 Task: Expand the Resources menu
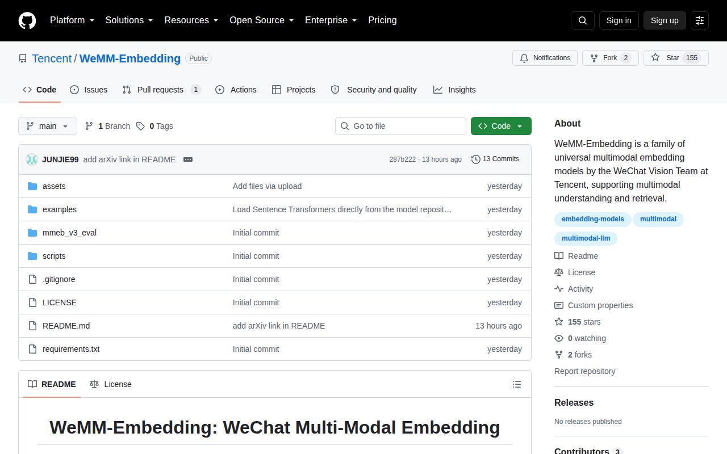pos(191,20)
